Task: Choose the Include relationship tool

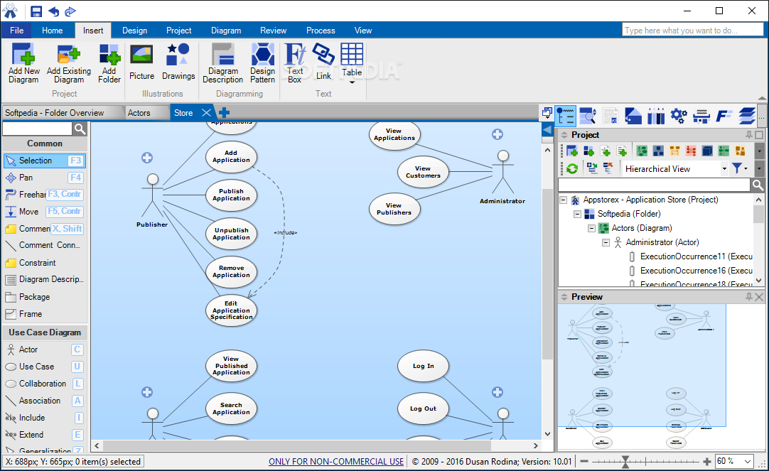Action: [44, 418]
